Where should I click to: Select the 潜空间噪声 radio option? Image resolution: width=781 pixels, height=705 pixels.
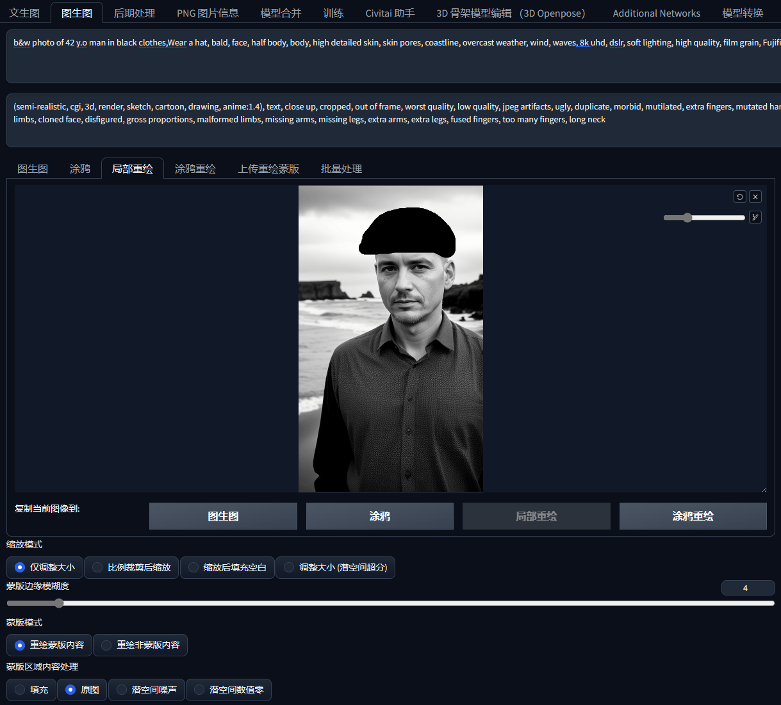point(147,690)
